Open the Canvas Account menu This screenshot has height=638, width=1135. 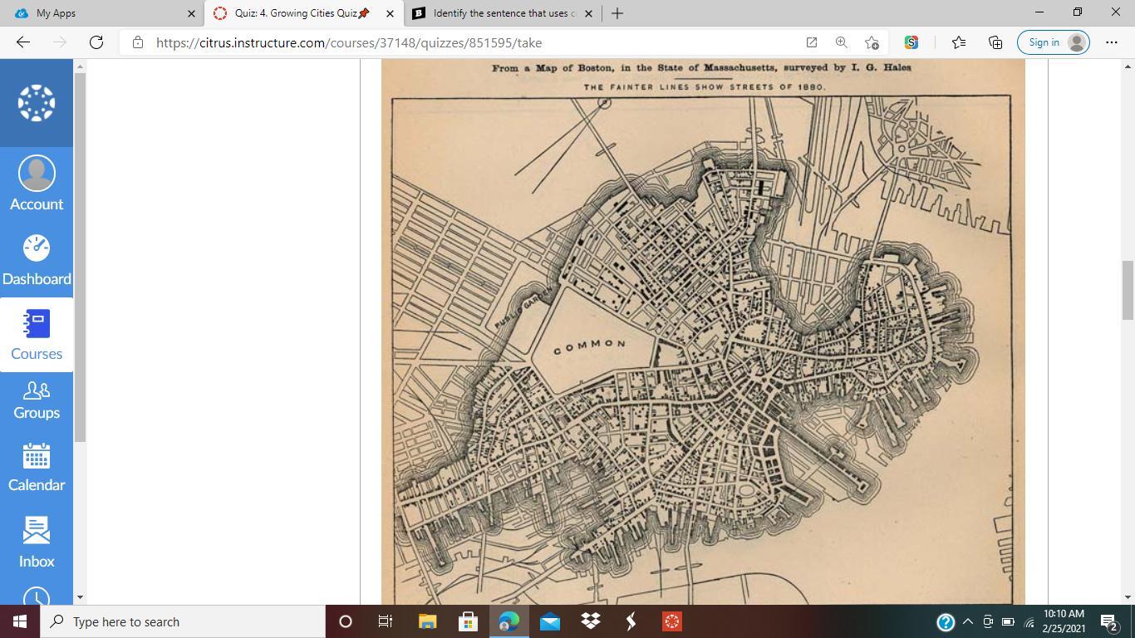[37, 184]
